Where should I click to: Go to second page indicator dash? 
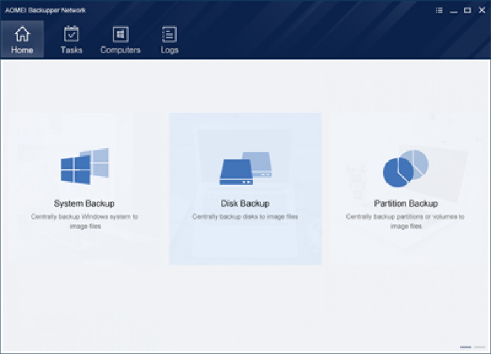(x=480, y=347)
